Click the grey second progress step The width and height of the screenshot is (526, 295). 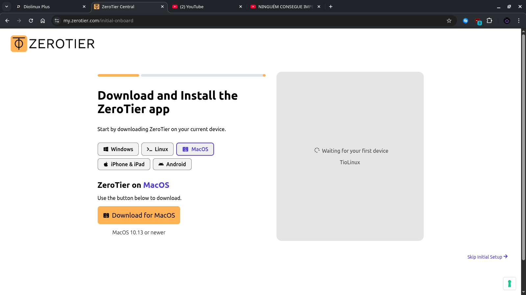(x=203, y=75)
